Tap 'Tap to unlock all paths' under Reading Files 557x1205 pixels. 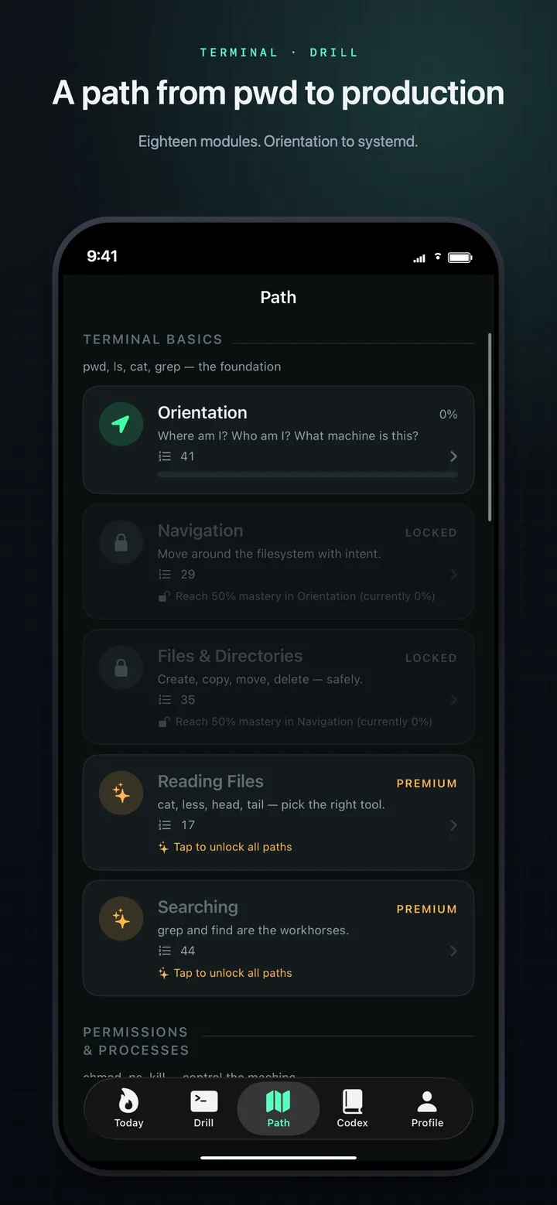click(225, 847)
